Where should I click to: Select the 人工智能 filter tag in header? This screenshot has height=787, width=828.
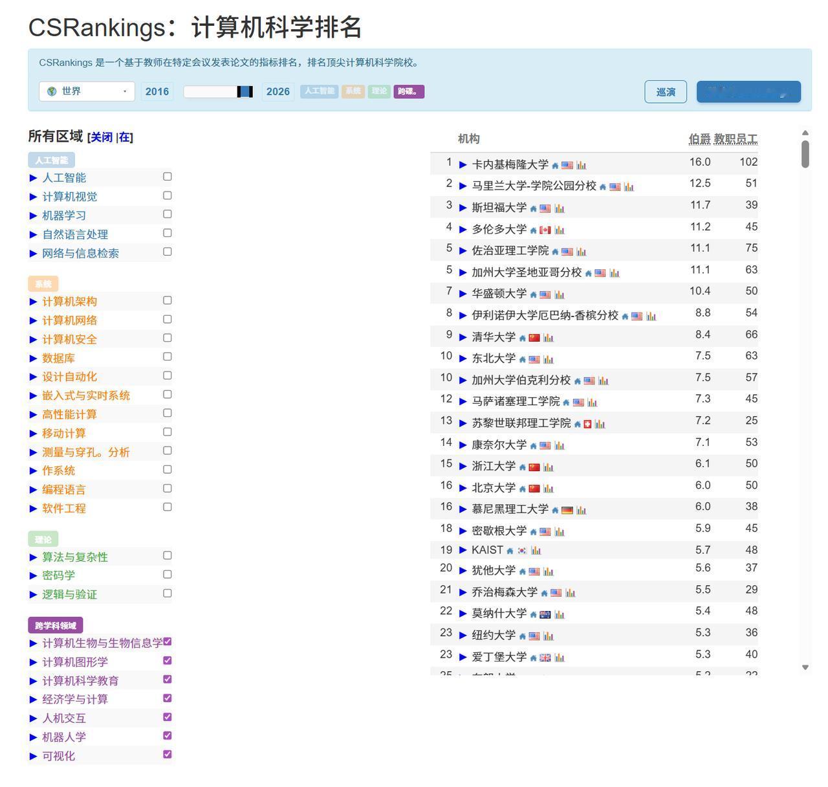coord(320,91)
